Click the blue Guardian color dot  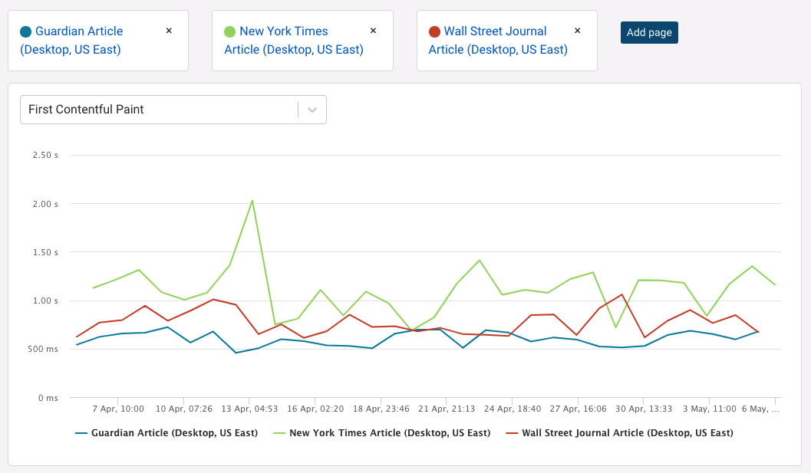click(x=26, y=31)
